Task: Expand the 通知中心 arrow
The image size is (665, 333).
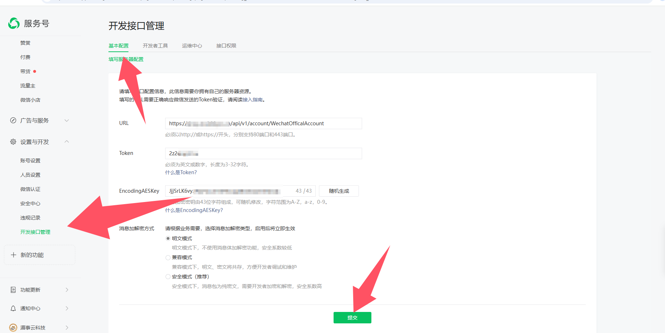Action: [67, 308]
